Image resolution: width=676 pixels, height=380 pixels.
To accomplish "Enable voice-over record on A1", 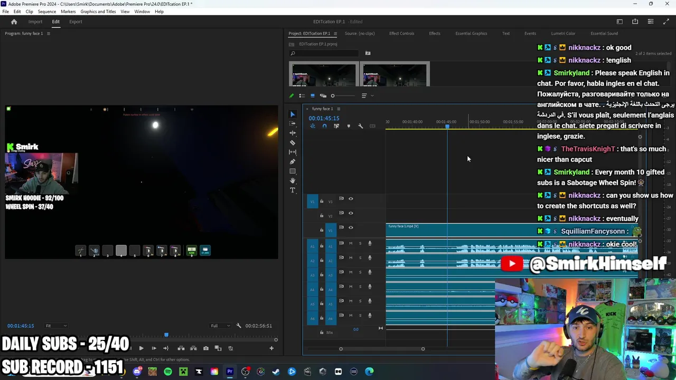I will click(370, 243).
